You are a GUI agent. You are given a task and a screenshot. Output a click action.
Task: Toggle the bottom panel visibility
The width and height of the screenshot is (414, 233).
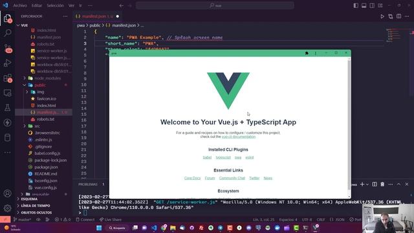click(x=364, y=6)
